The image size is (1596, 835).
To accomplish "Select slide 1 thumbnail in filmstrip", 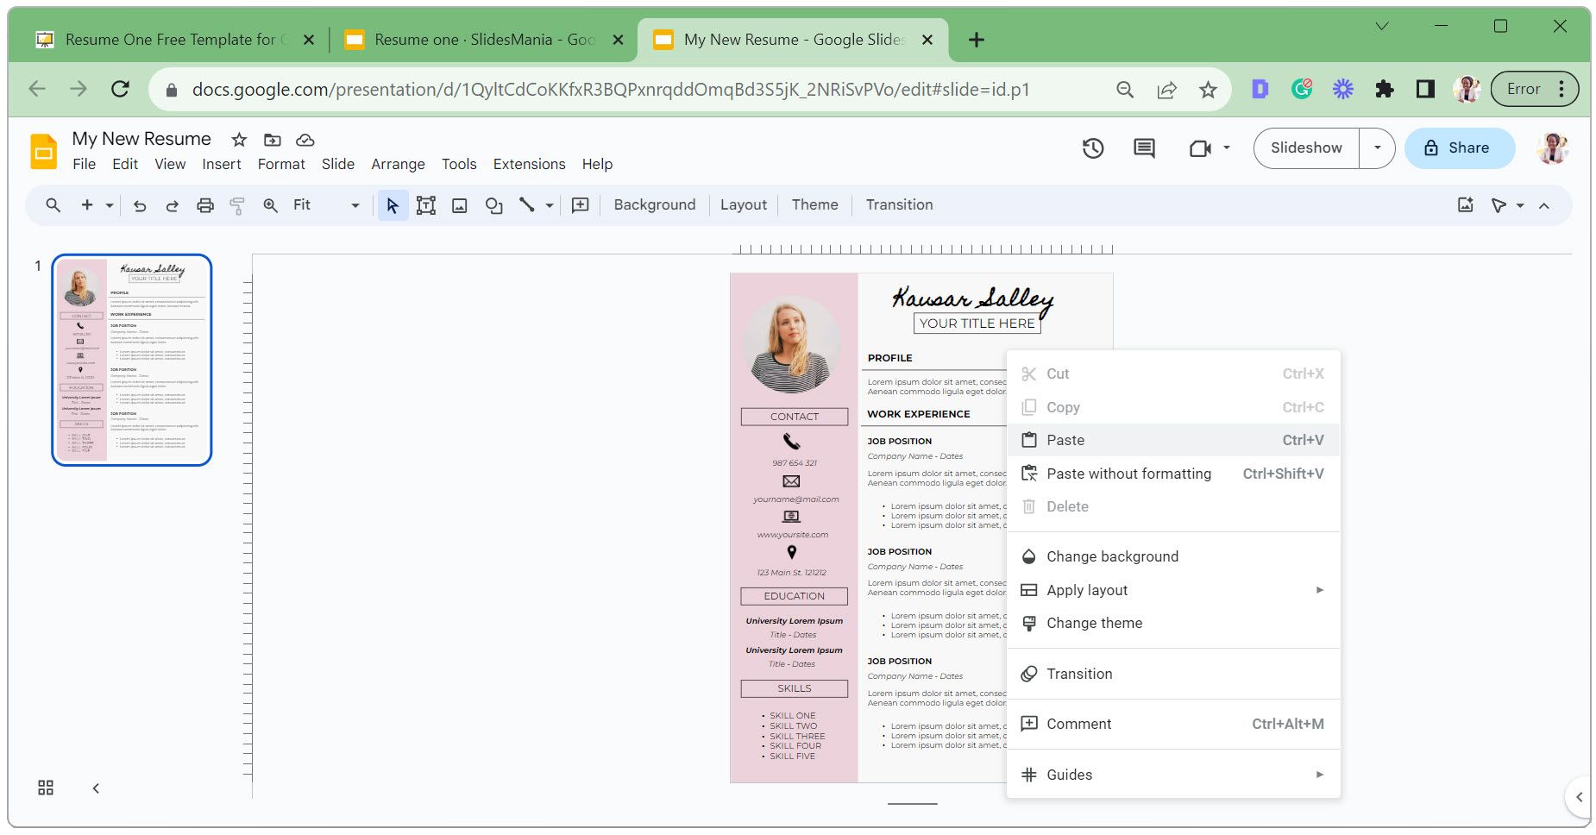I will coord(132,360).
